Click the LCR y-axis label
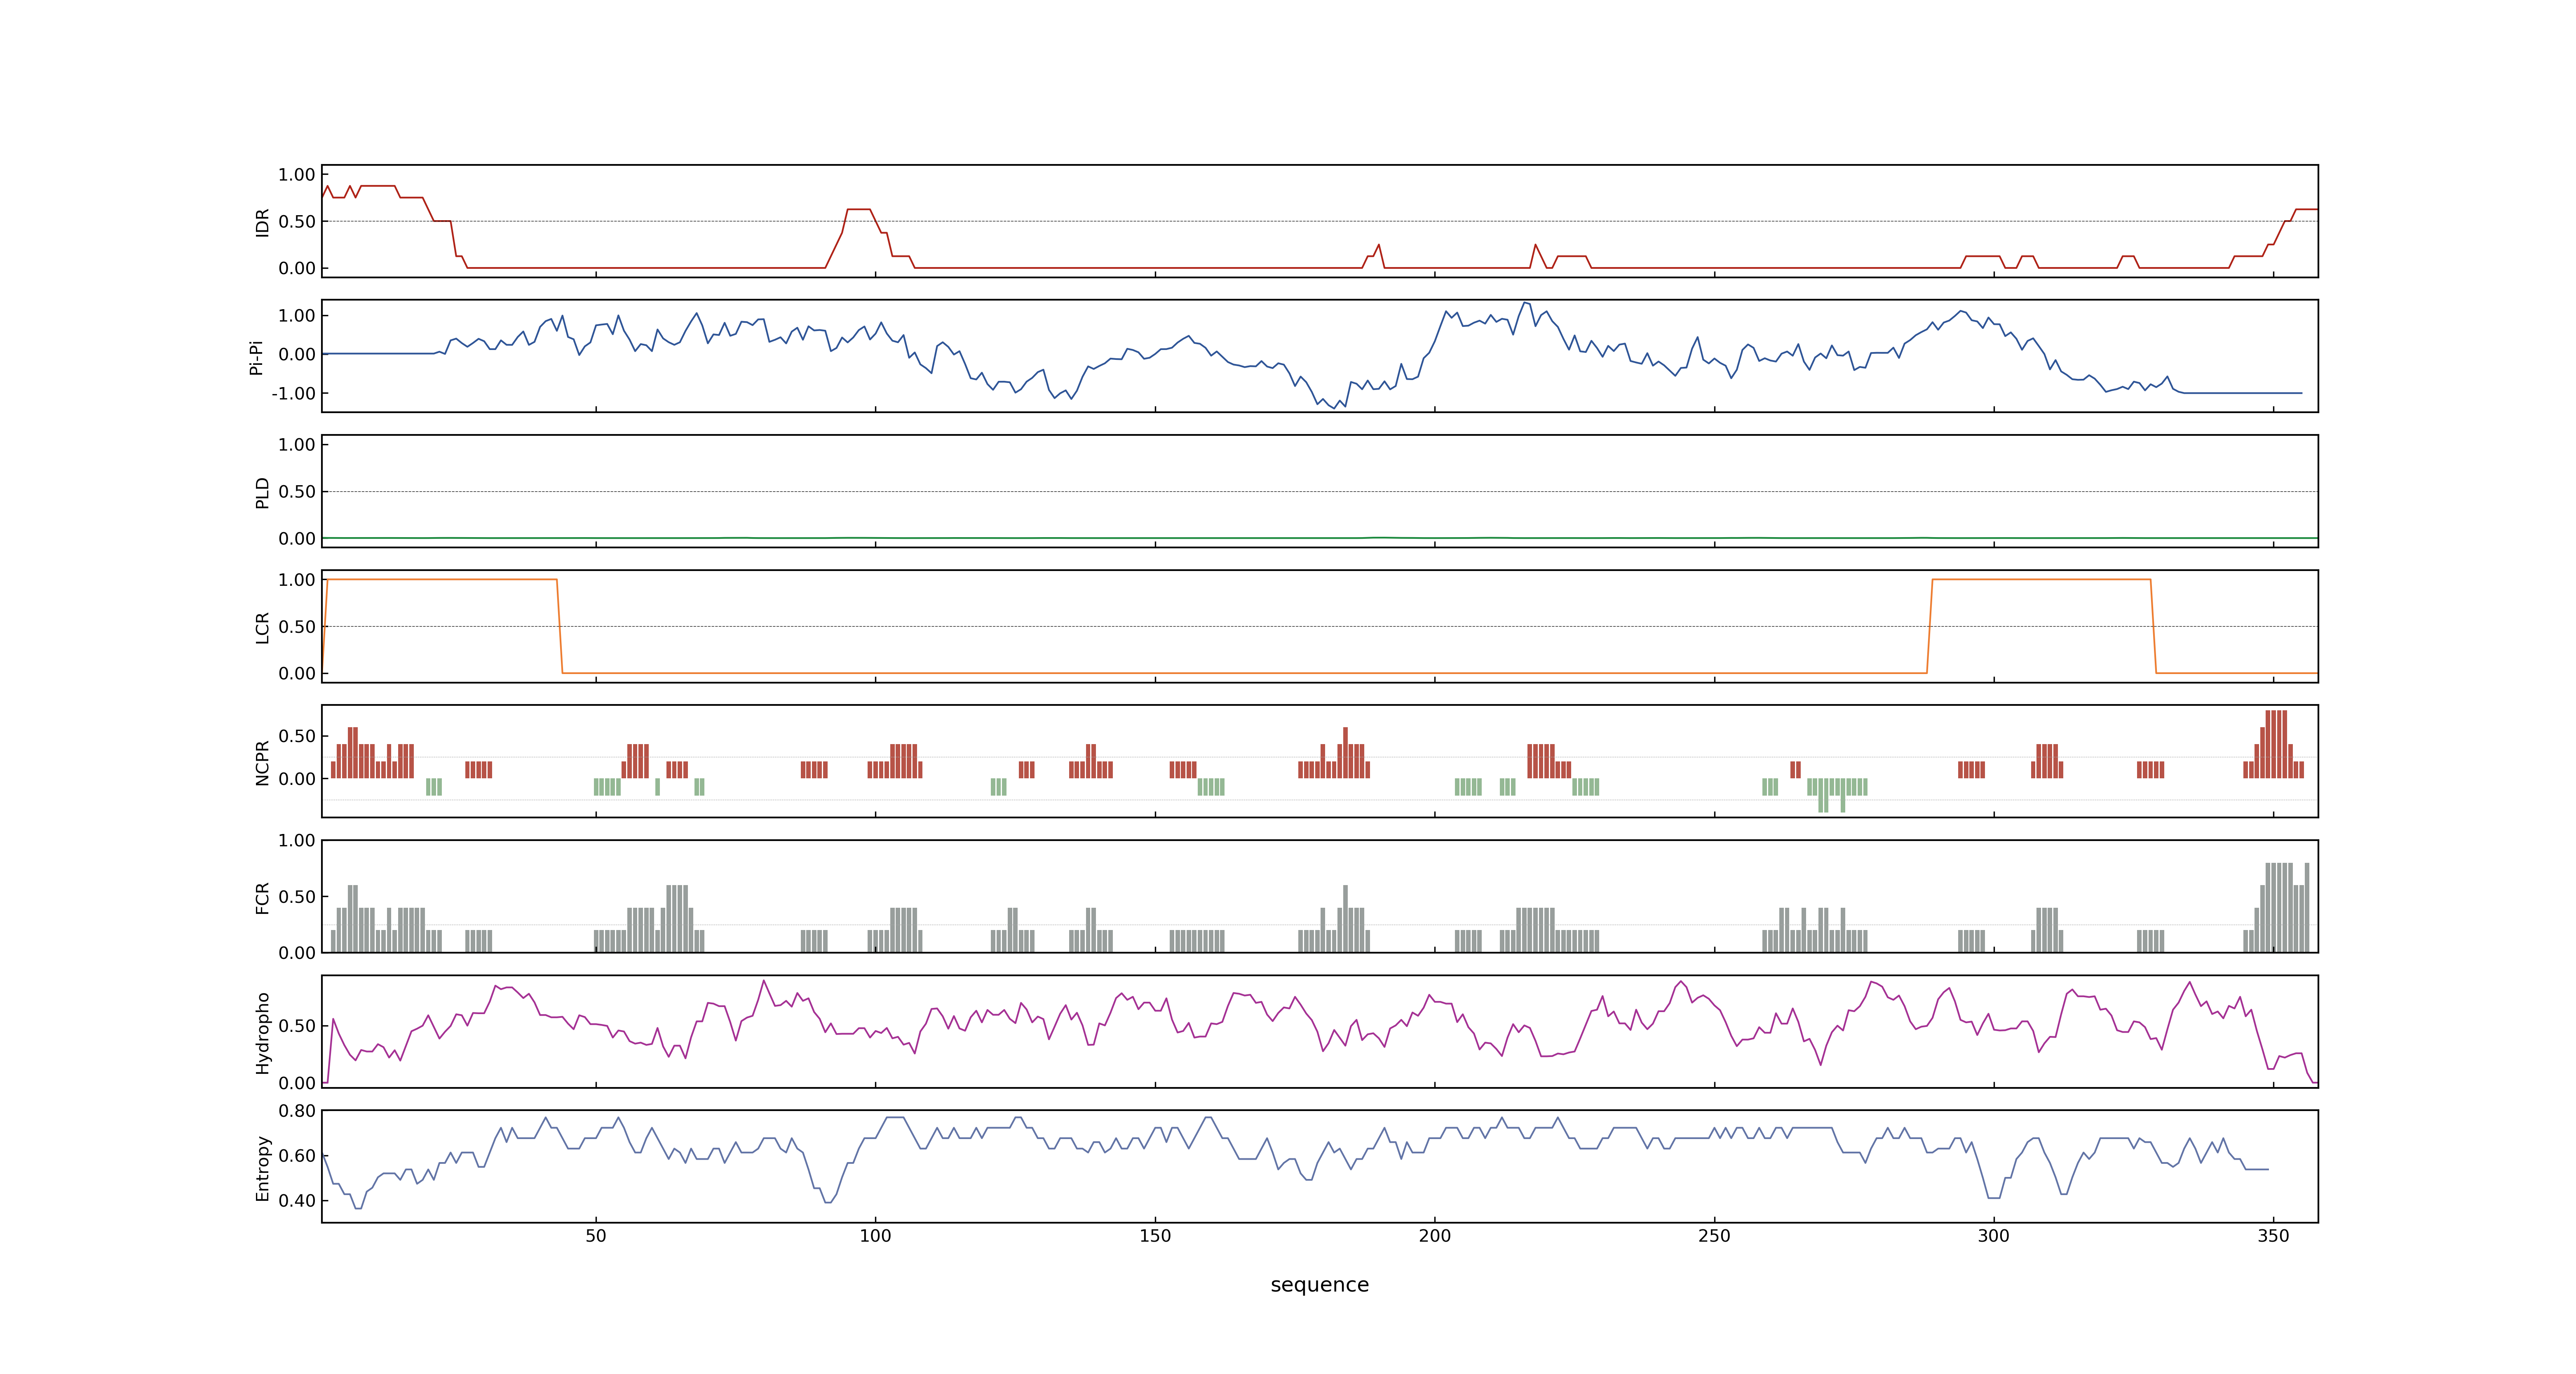 (263, 628)
